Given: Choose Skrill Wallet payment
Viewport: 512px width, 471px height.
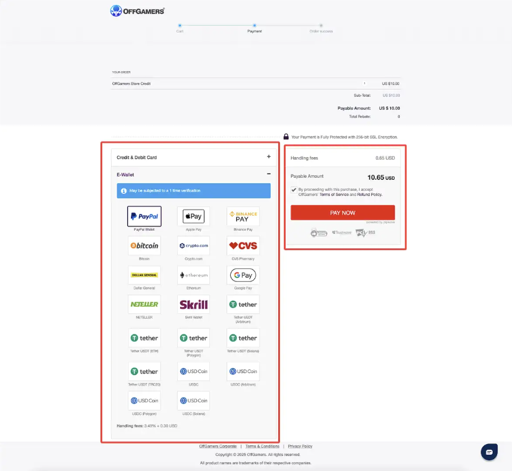Looking at the screenshot, I should (193, 304).
